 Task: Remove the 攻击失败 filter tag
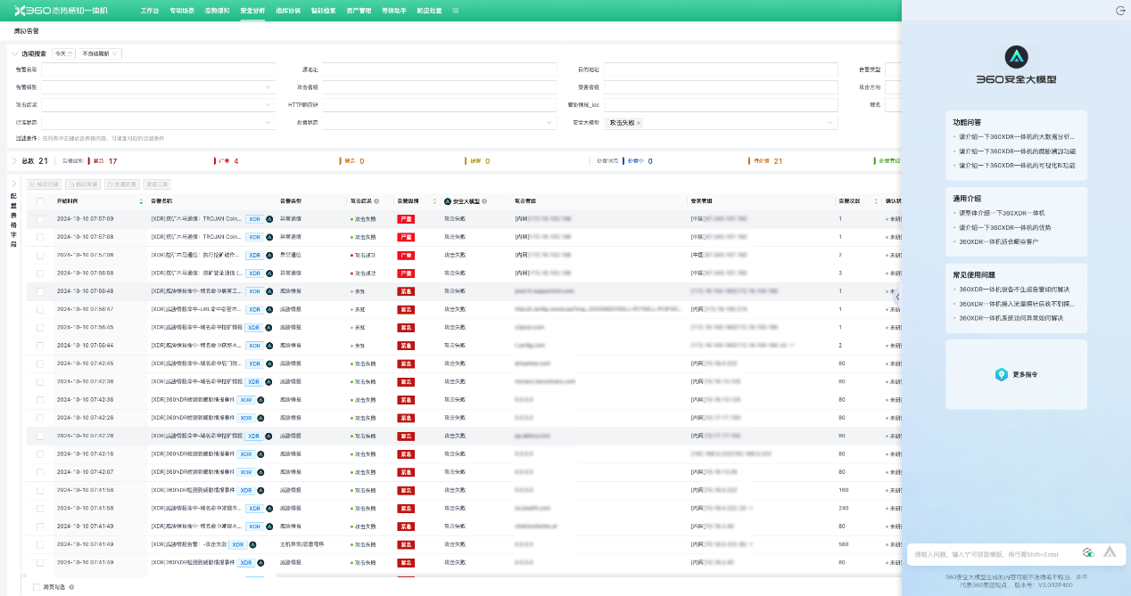pos(639,123)
